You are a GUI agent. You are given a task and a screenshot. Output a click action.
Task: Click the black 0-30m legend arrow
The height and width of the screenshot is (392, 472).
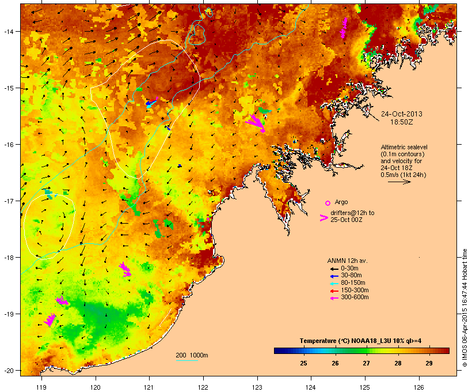coord(334,269)
